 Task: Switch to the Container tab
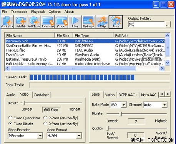coord(41,95)
